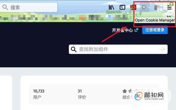Click the orange extension icon in toolbar
The width and height of the screenshot is (176, 110).
point(133,7)
